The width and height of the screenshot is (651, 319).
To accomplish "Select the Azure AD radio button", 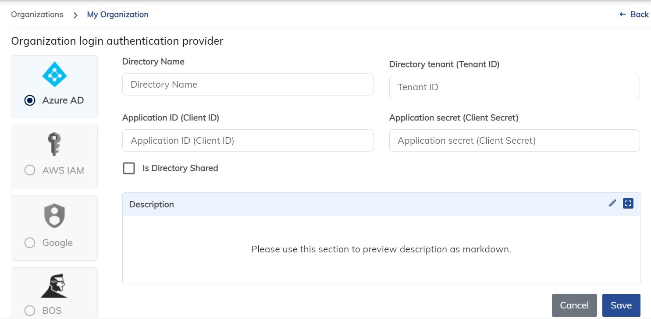I will point(30,100).
